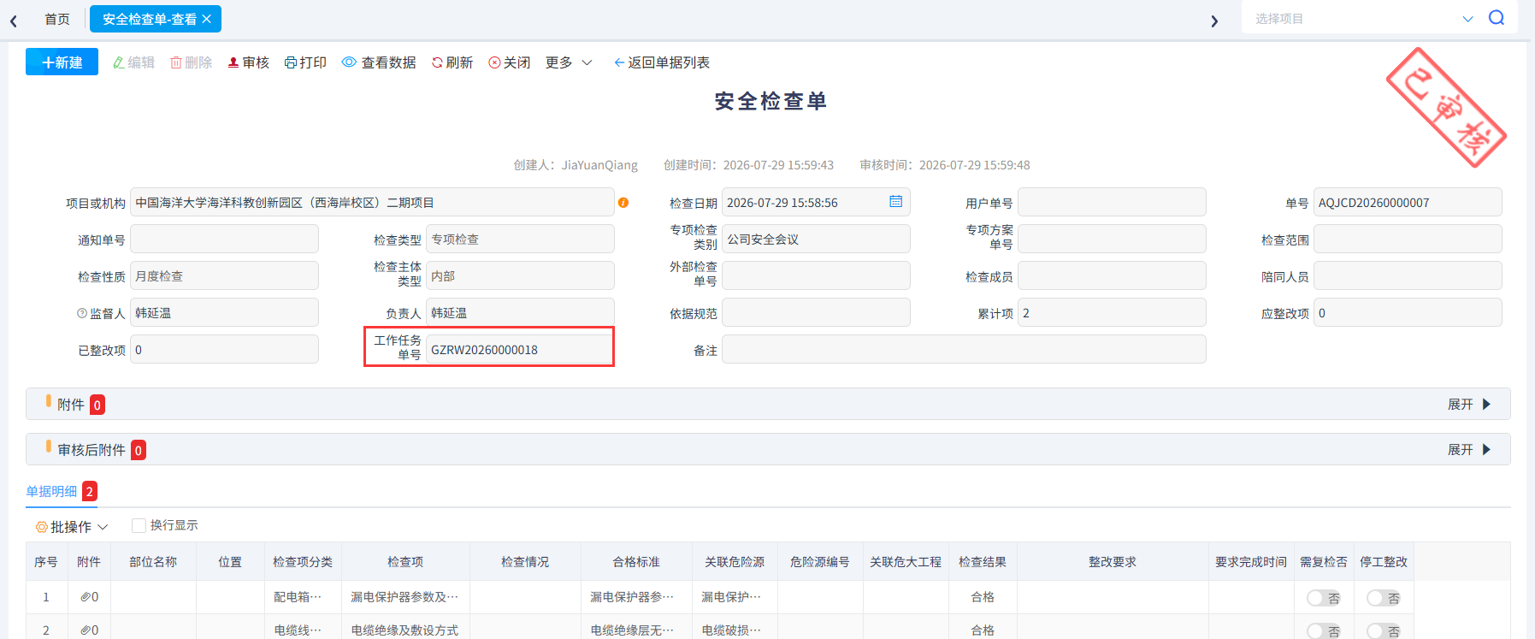Image resolution: width=1535 pixels, height=639 pixels.
Task: Open 查看数据 eye toolbar item
Action: 379,62
